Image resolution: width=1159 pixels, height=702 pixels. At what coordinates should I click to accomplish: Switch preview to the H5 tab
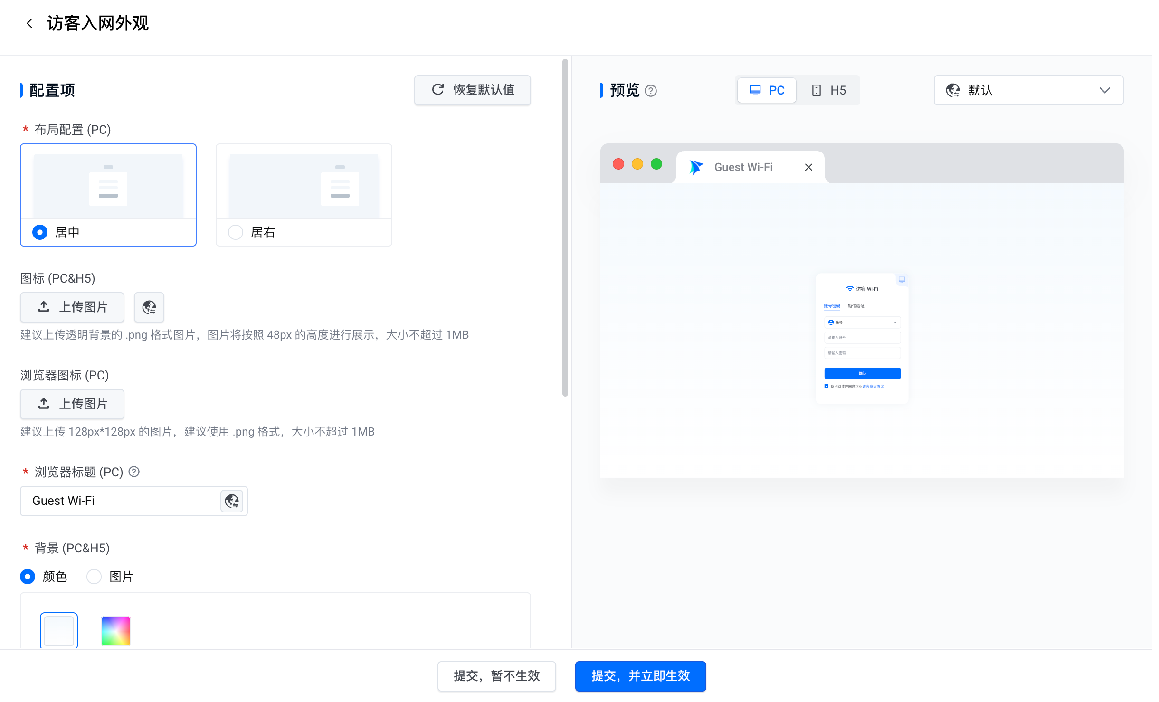pyautogui.click(x=829, y=90)
